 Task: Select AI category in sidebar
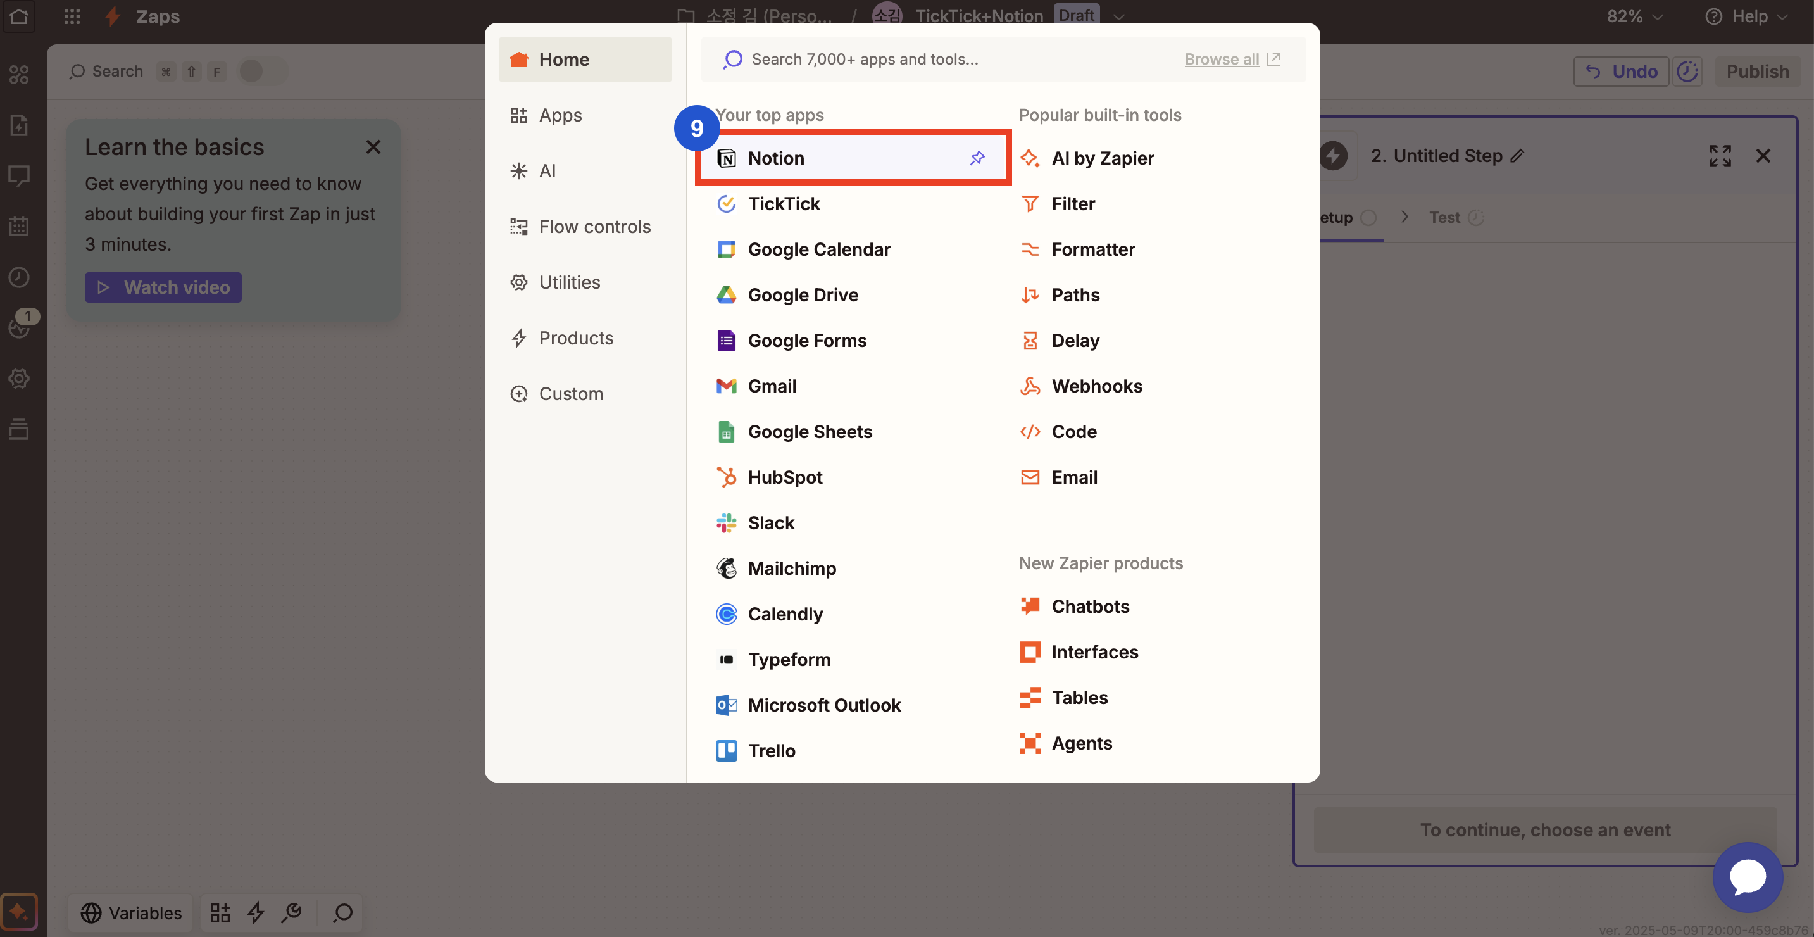[x=584, y=170]
